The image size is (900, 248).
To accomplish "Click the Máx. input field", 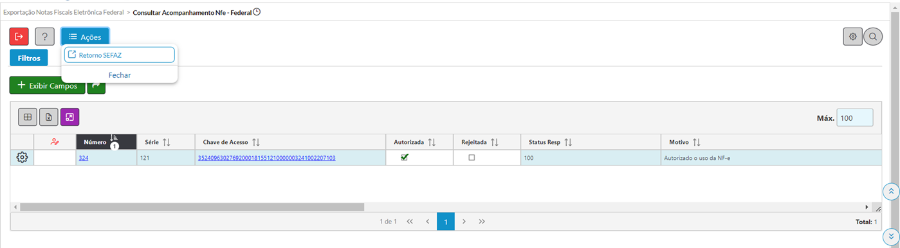I will [x=854, y=118].
